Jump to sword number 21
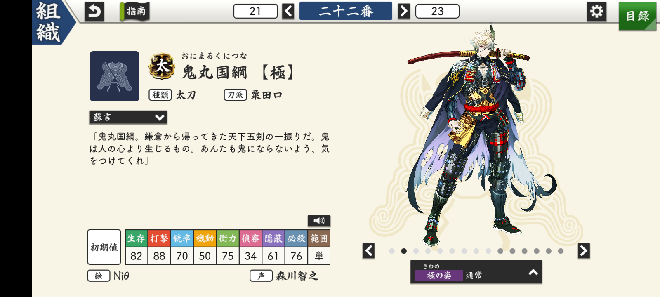This screenshot has width=660, height=297. pos(255,11)
